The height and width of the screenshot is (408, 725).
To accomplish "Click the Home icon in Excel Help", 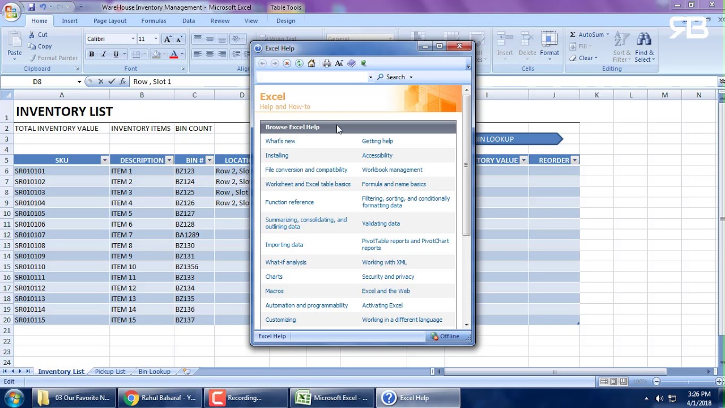I will [312, 63].
